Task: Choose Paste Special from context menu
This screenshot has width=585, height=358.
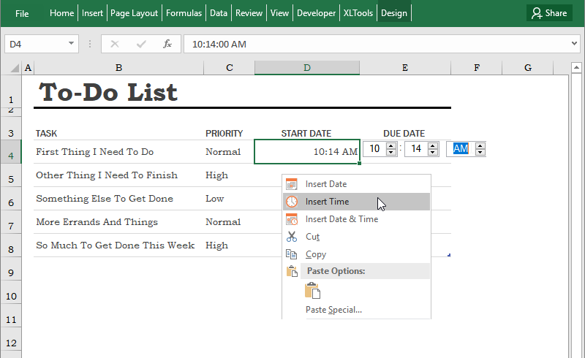Action: (333, 310)
